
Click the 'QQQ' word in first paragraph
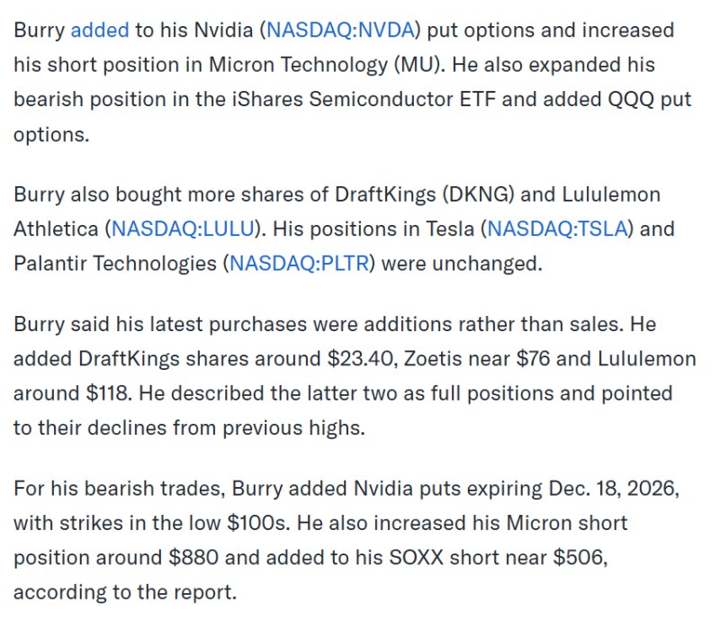pyautogui.click(x=631, y=100)
